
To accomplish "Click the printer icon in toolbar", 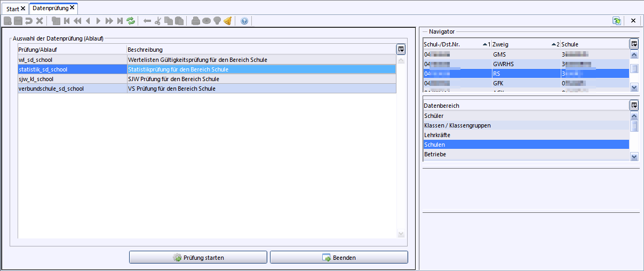I will click(x=195, y=21).
